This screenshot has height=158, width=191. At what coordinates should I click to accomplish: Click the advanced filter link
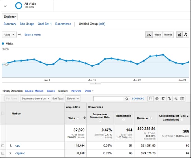click(138, 98)
